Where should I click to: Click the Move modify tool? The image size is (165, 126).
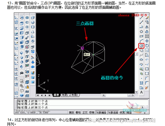point(147,41)
